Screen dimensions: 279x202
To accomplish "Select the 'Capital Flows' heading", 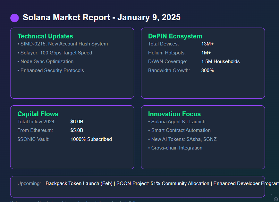I will click(38, 114).
